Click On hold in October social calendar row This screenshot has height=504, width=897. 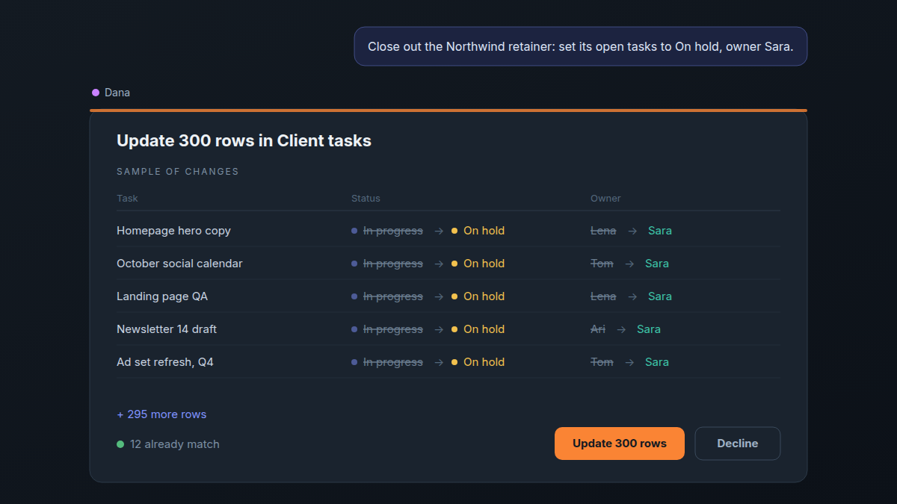478,264
